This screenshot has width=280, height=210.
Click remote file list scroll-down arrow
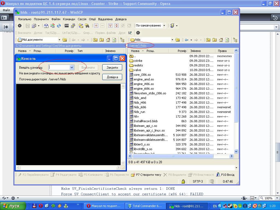[236, 151]
